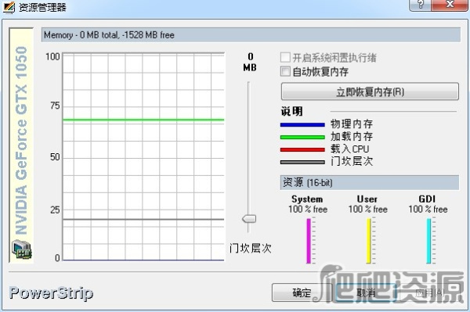Click the cyan GDI resource bar
470x312 pixels.
pos(428,241)
